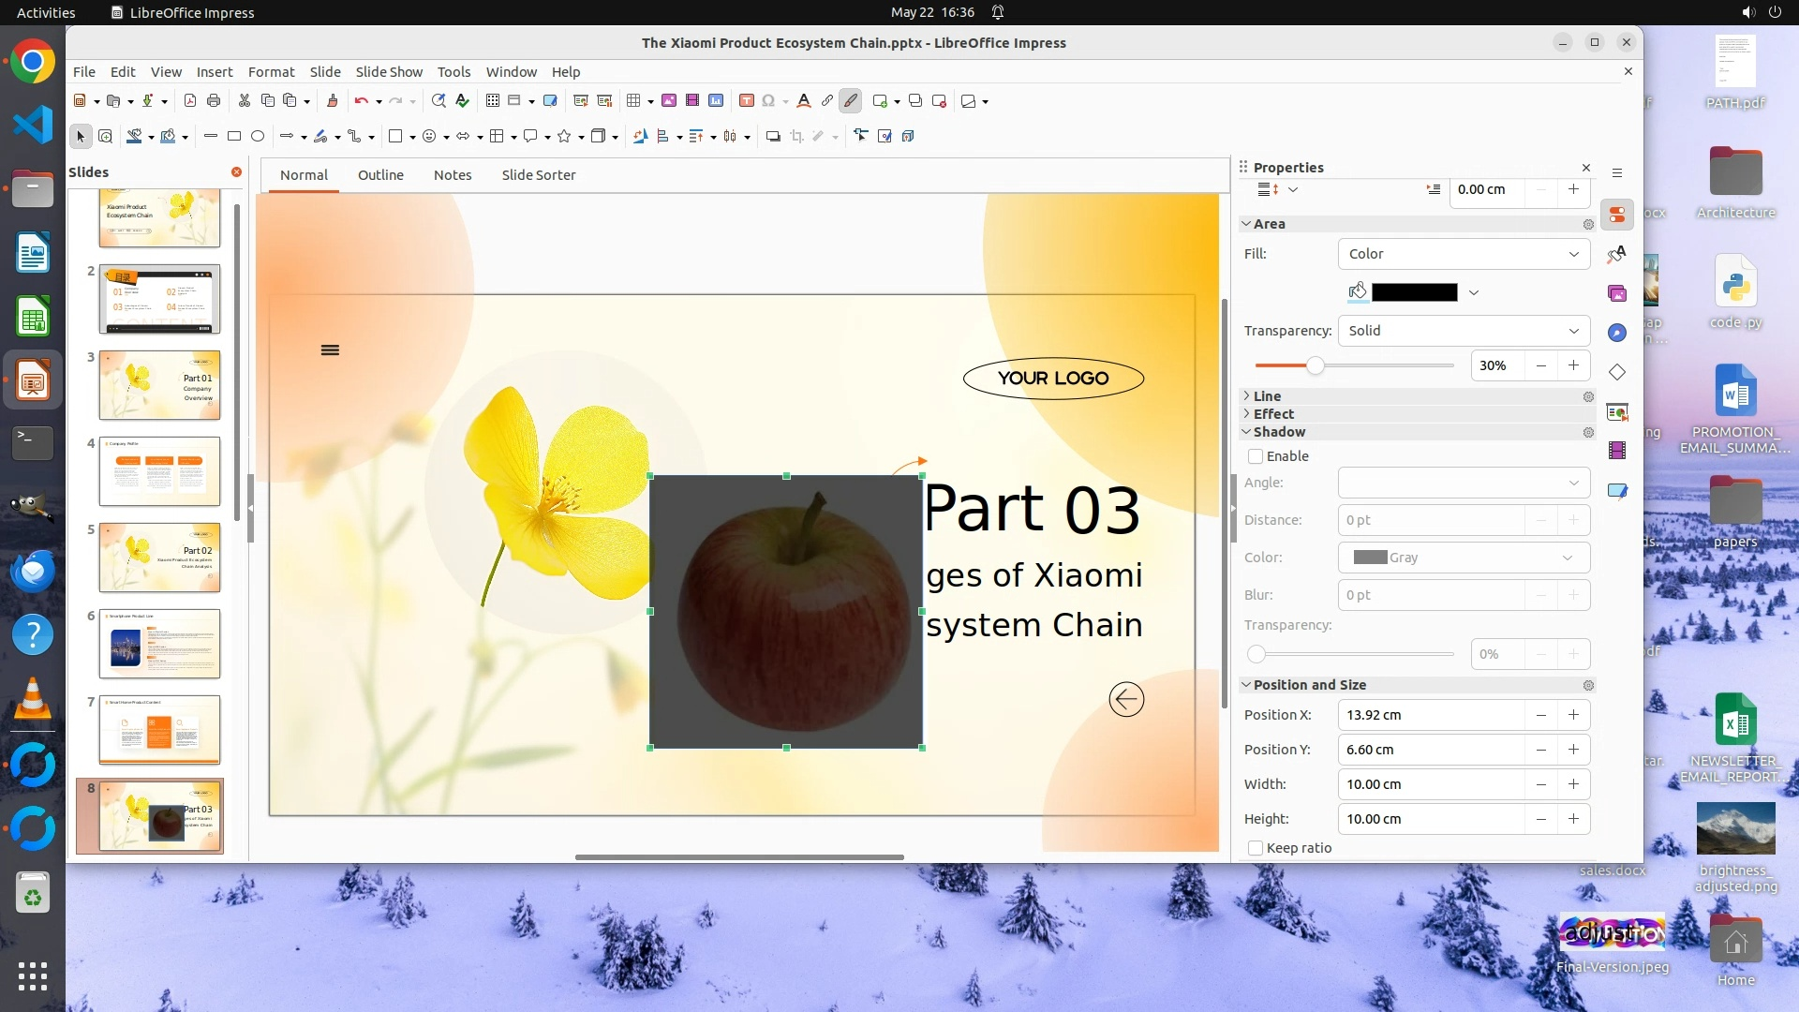
Task: Expand the Effect section
Action: tap(1272, 414)
